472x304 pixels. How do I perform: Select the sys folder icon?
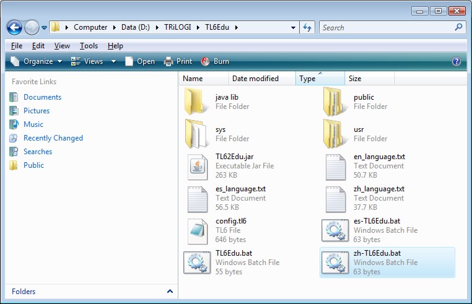pos(196,134)
